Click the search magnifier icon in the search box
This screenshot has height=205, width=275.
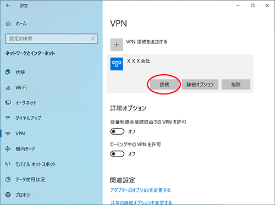pyautogui.click(x=93, y=38)
